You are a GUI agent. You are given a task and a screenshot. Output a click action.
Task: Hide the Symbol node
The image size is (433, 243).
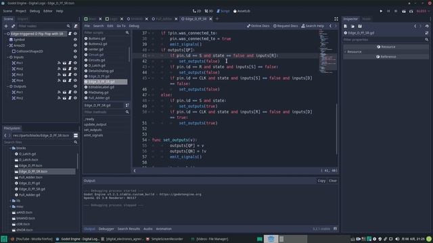pos(75,40)
